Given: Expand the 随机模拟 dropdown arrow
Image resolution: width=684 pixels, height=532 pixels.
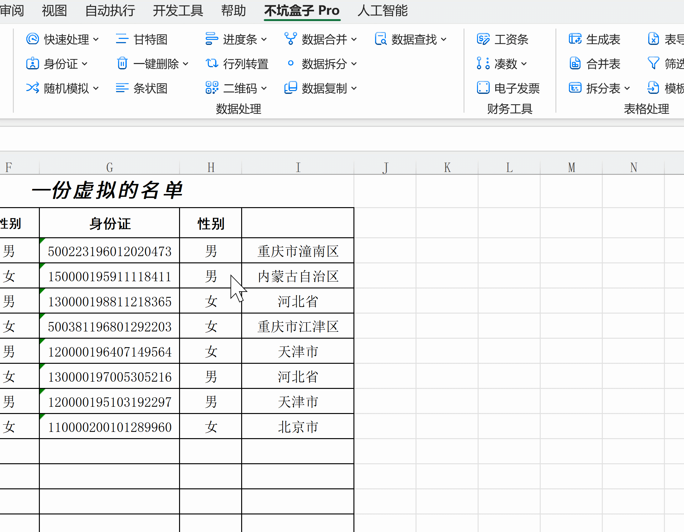Looking at the screenshot, I should 96,89.
